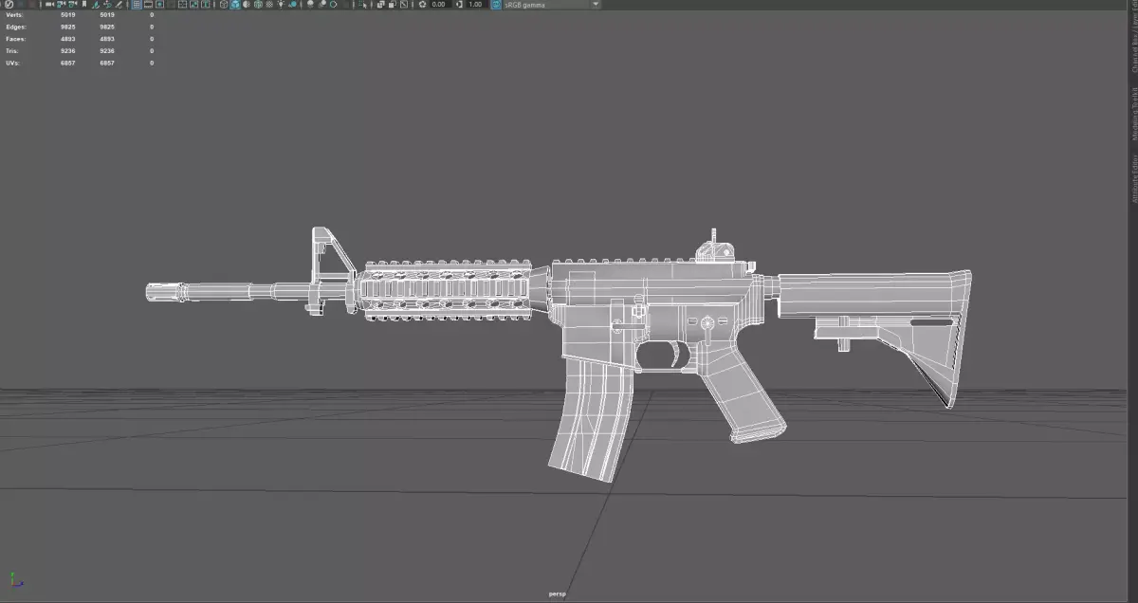Toggle Wireframe on Shaded icon
The image size is (1138, 603).
click(x=258, y=5)
